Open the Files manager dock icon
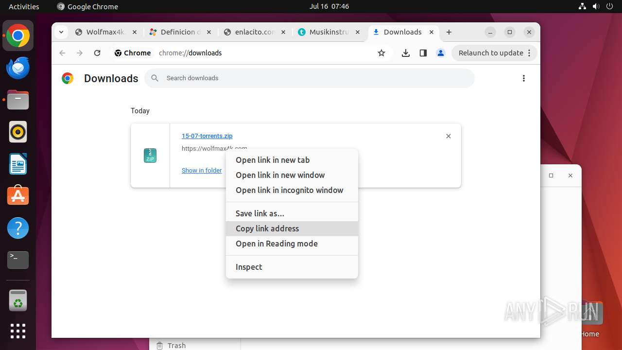The image size is (622, 350). (18, 100)
